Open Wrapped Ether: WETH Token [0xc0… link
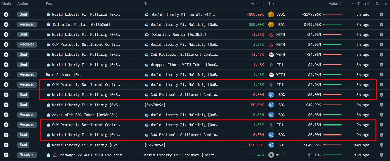 point(184,65)
